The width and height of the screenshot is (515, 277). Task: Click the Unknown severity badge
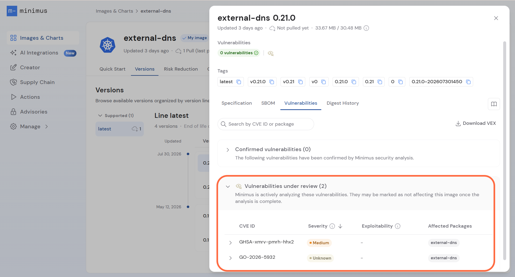[320, 258]
